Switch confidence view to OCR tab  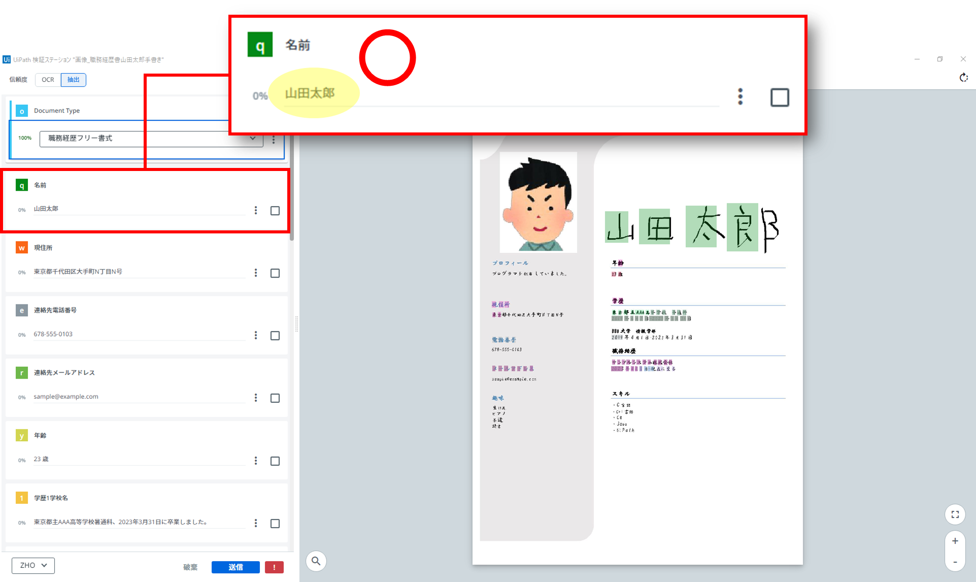48,80
